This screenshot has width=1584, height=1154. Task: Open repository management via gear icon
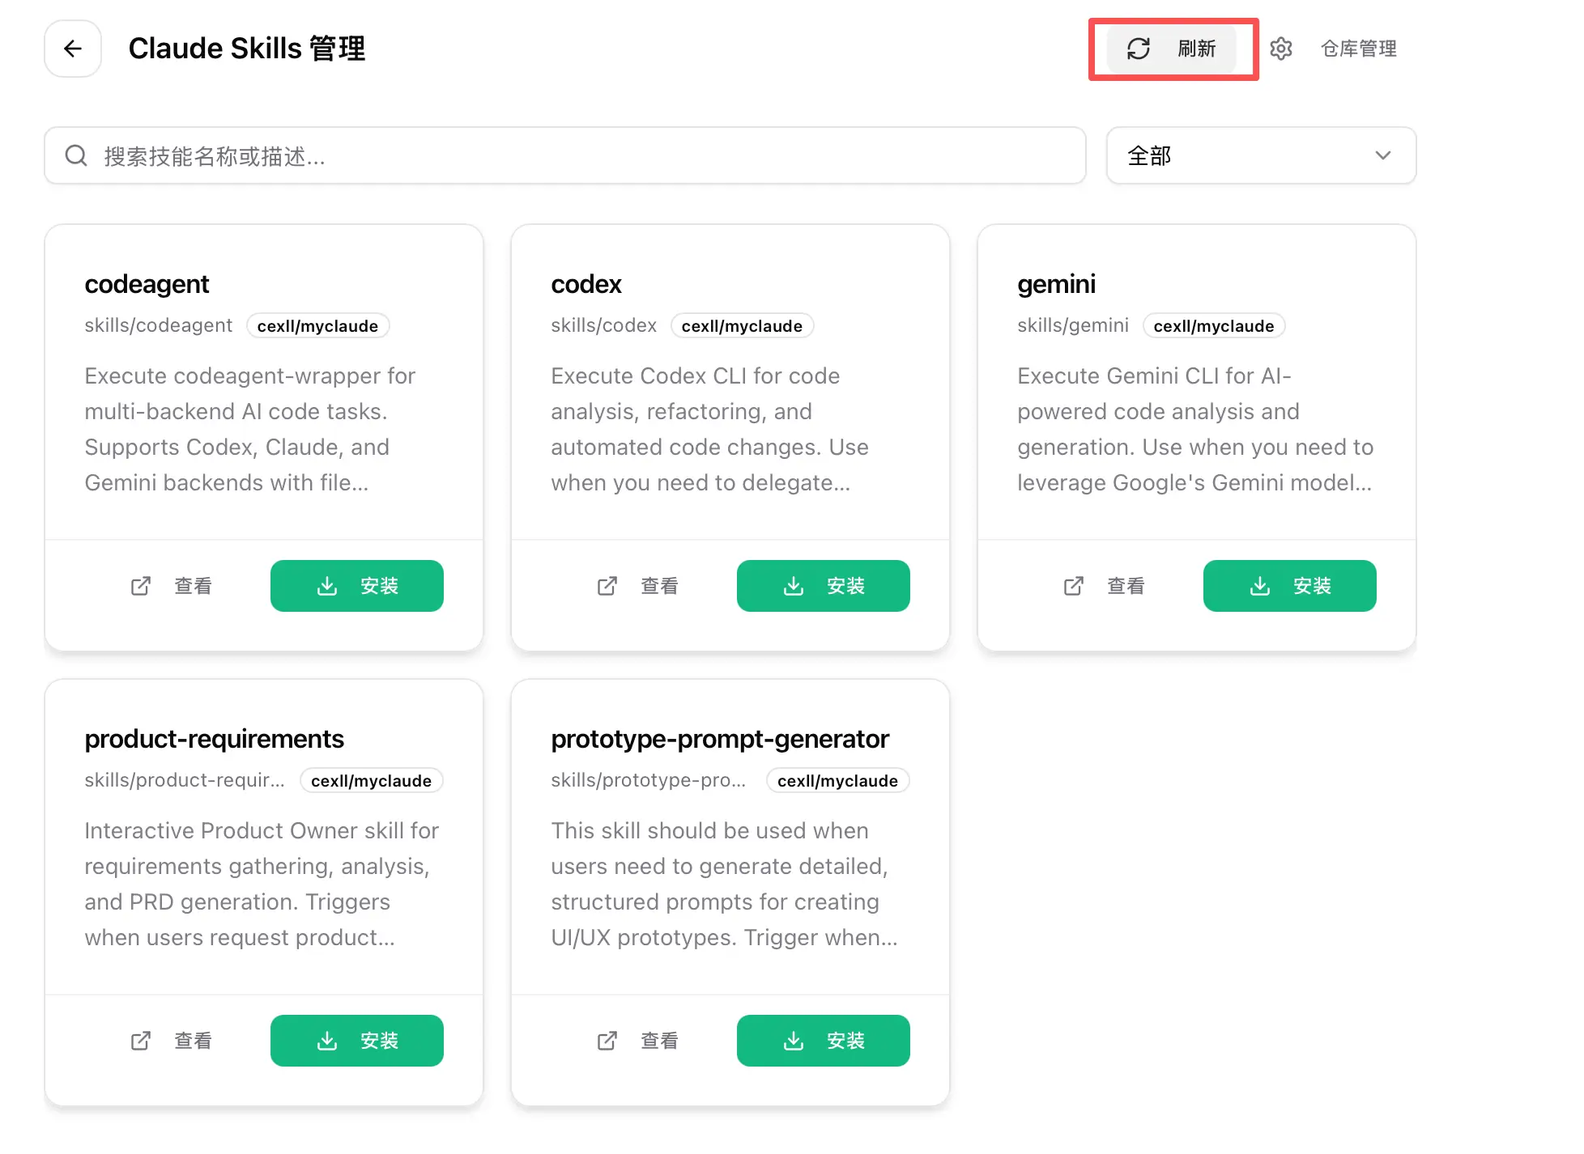click(1280, 49)
